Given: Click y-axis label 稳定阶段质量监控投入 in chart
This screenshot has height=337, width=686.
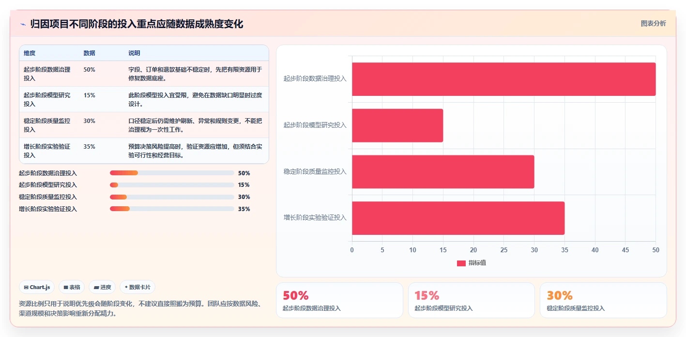Looking at the screenshot, I should pos(315,171).
